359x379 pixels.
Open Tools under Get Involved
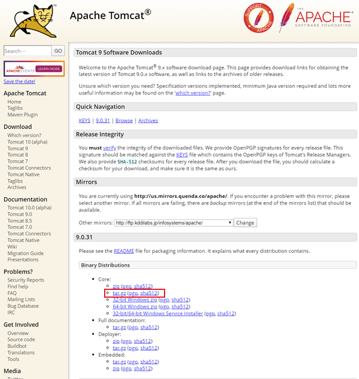tap(13, 359)
